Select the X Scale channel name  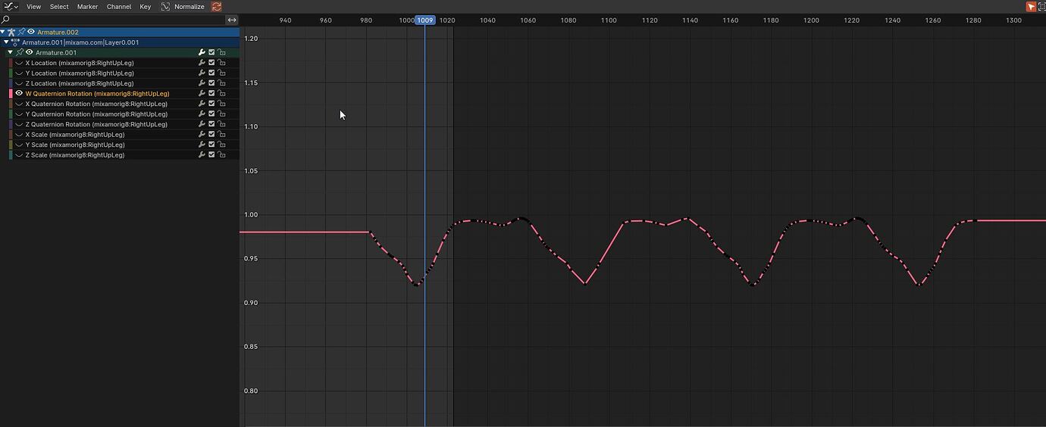75,135
